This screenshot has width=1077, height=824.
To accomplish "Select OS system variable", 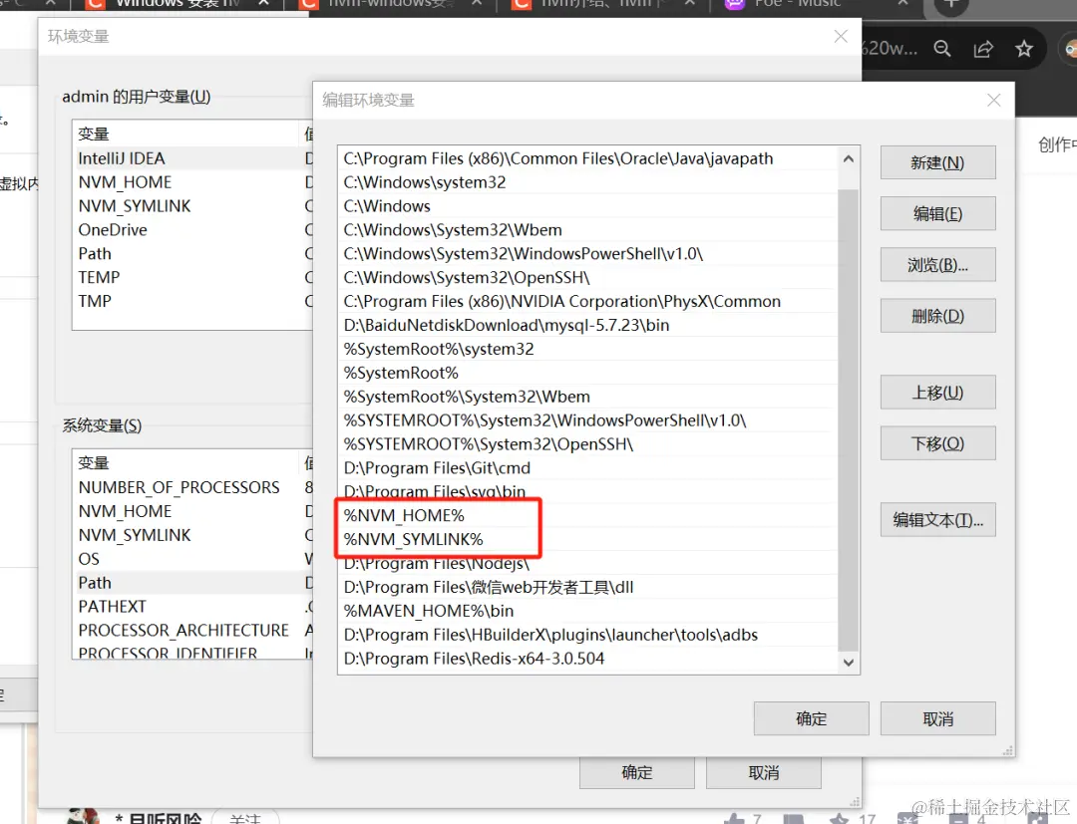I will click(x=192, y=559).
